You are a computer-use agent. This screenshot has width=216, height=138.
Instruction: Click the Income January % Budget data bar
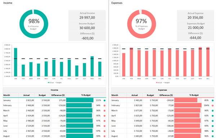pos(80,100)
